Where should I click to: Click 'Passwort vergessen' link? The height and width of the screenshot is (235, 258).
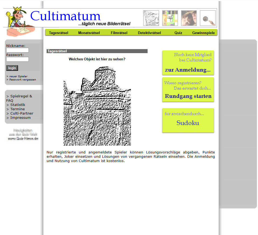23,80
